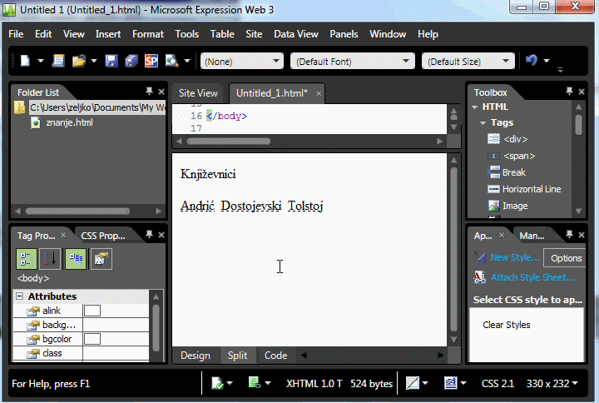Click the Options button in Apply Styles

pos(566,258)
